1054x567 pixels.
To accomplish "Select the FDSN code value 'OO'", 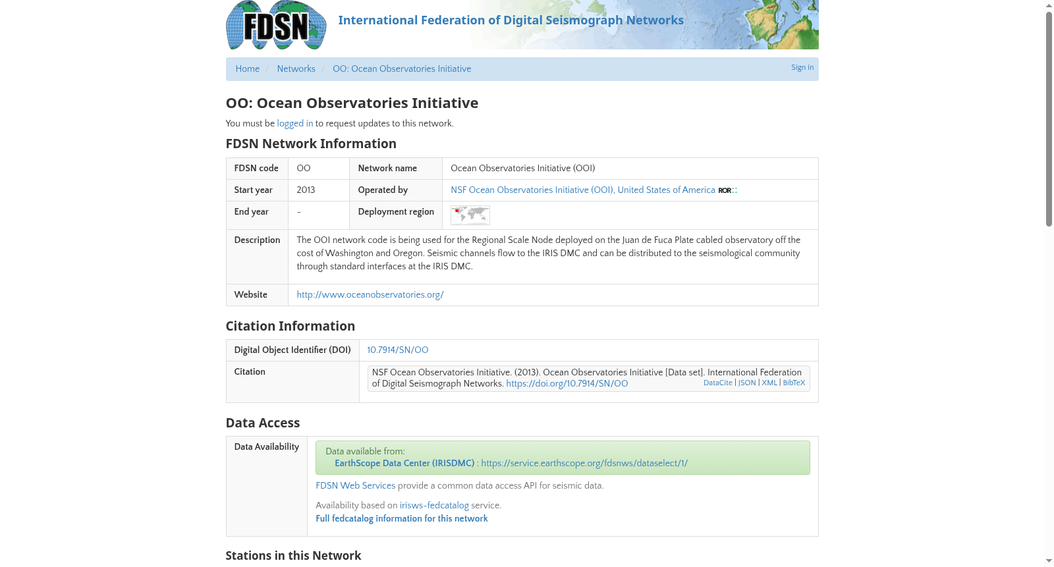I will pos(304,168).
